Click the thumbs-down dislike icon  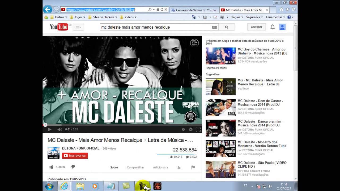pos(73,167)
